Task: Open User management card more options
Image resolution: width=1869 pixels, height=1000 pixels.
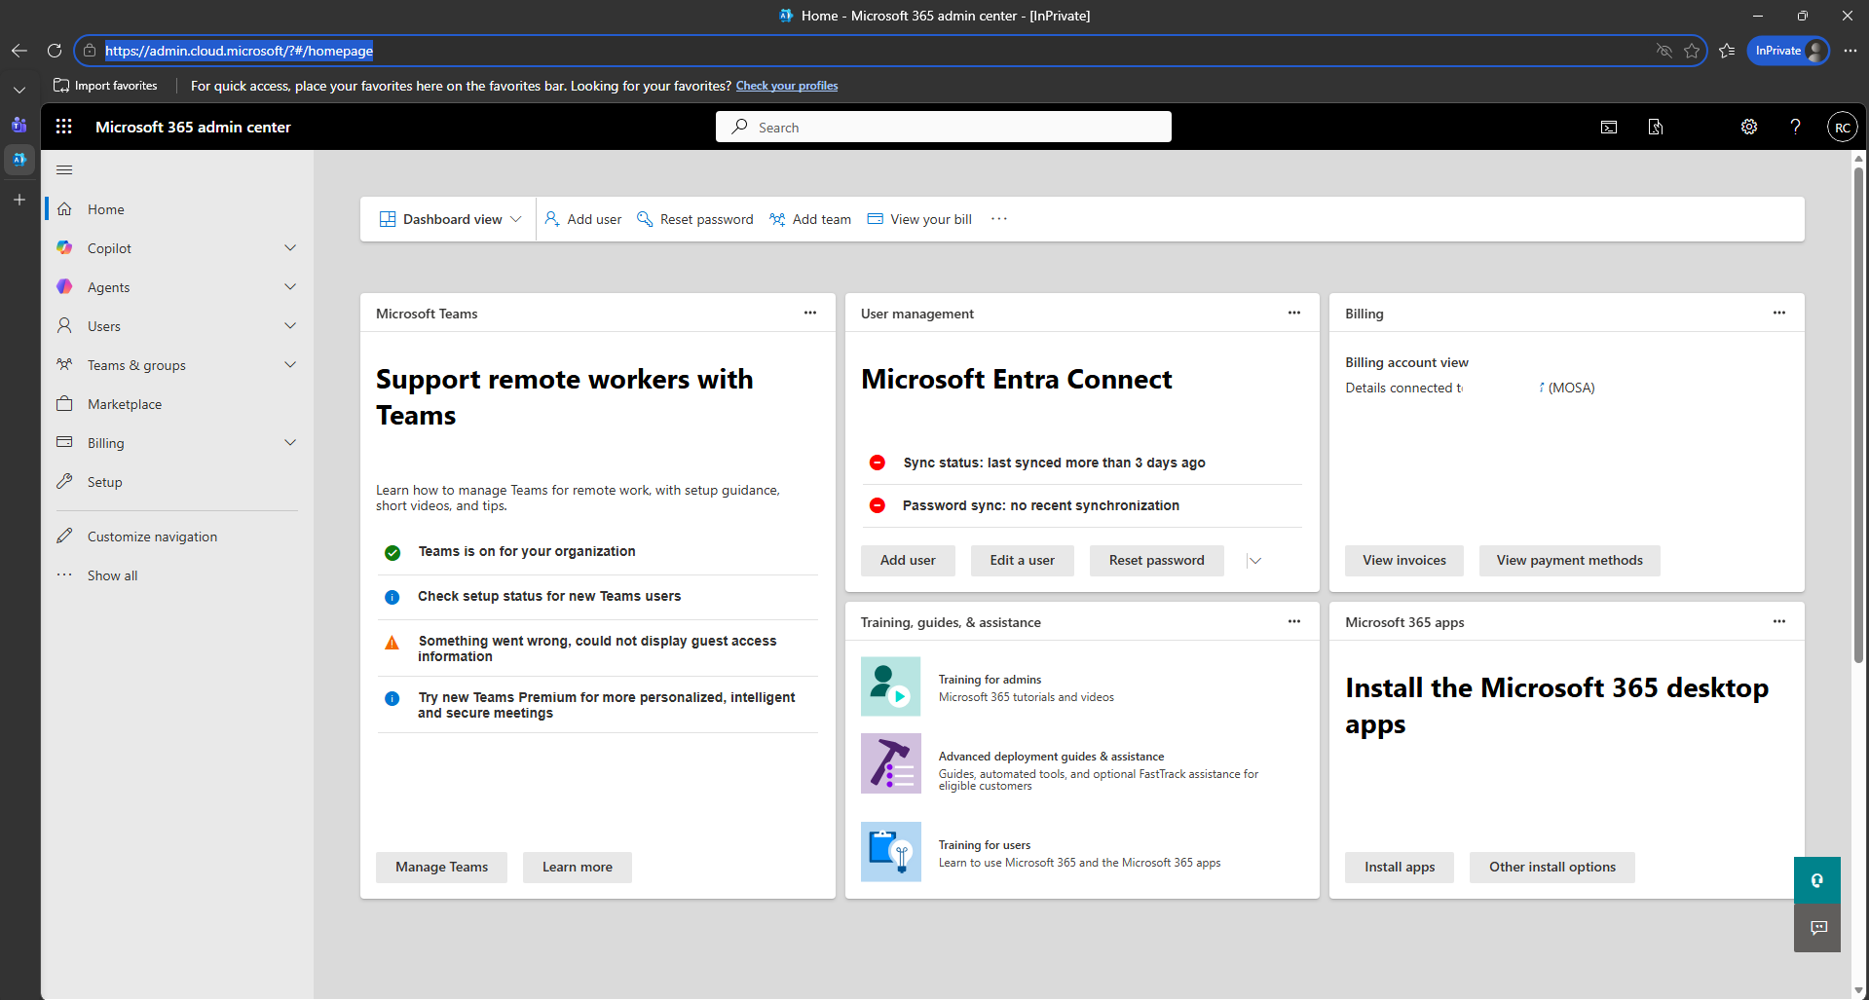Action: click(x=1294, y=314)
